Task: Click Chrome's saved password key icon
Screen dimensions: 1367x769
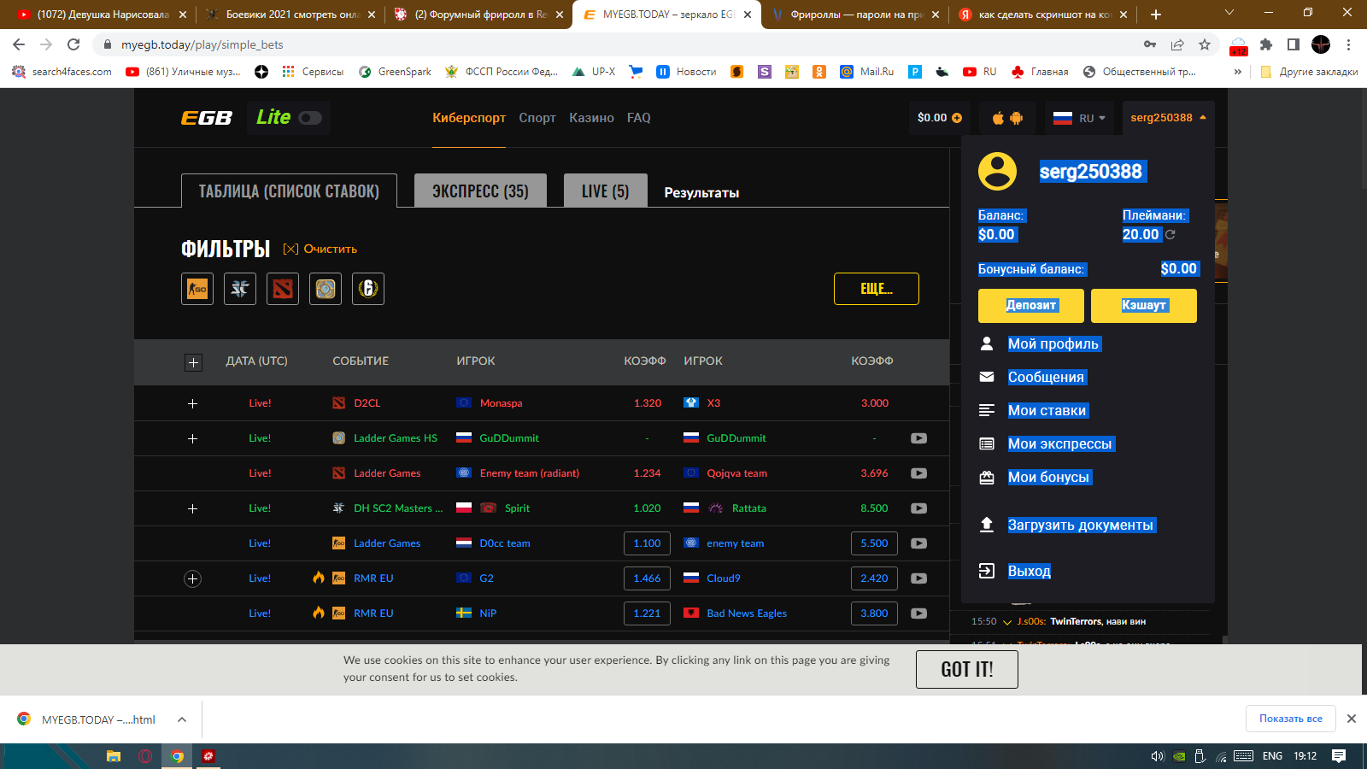Action: (1150, 44)
